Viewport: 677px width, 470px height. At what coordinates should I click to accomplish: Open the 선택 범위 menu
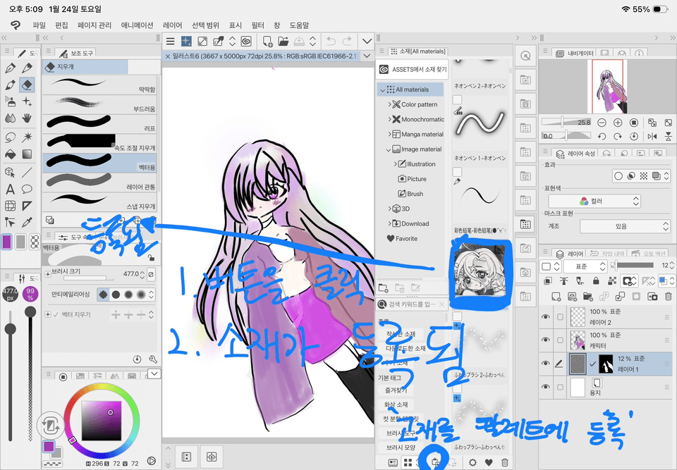205,25
